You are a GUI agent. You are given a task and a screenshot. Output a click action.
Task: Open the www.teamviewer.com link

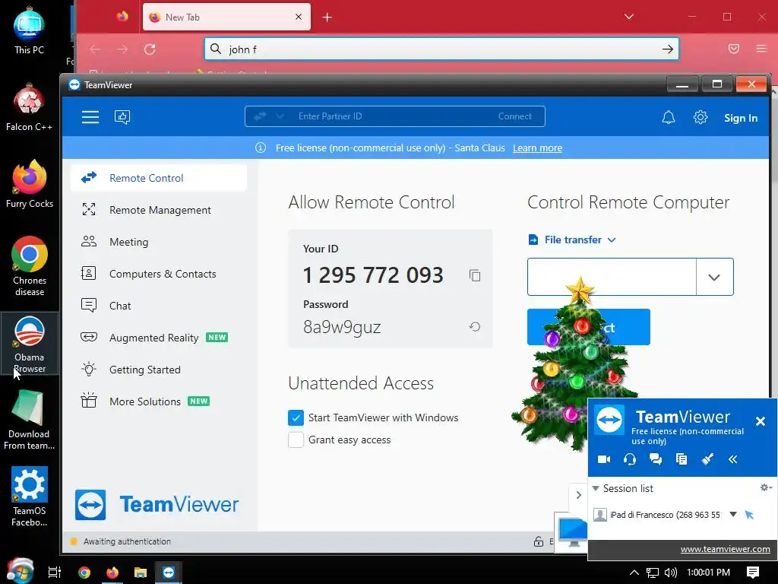tap(725, 549)
